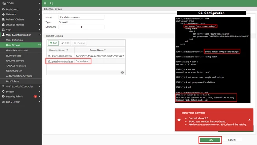The width and height of the screenshot is (257, 145).
Task: Expand the Policy & Objects chevron
Action: tap(39, 20)
